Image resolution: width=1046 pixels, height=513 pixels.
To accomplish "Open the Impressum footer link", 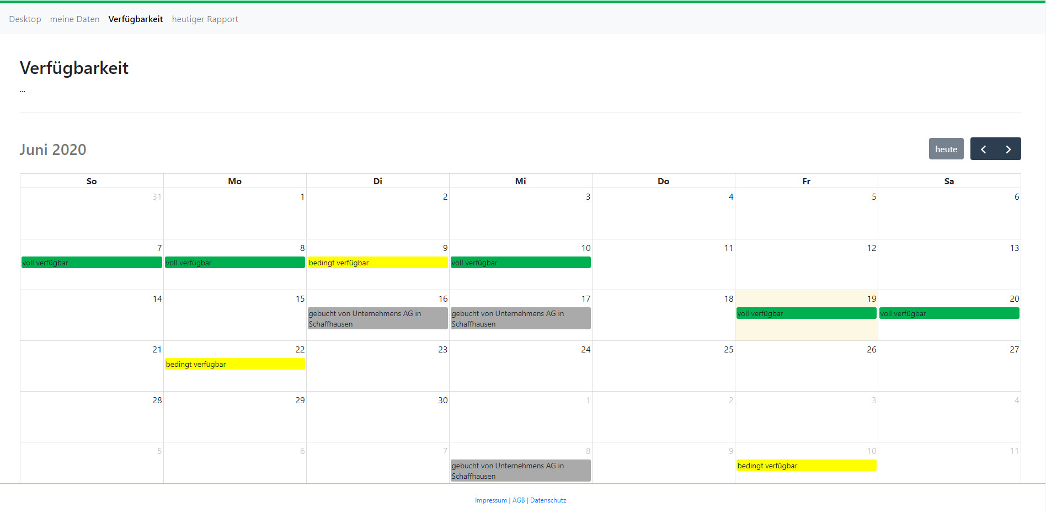I will [x=490, y=500].
